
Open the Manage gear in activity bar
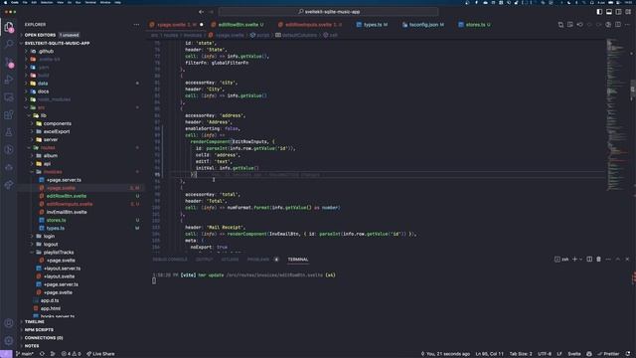(x=9, y=341)
